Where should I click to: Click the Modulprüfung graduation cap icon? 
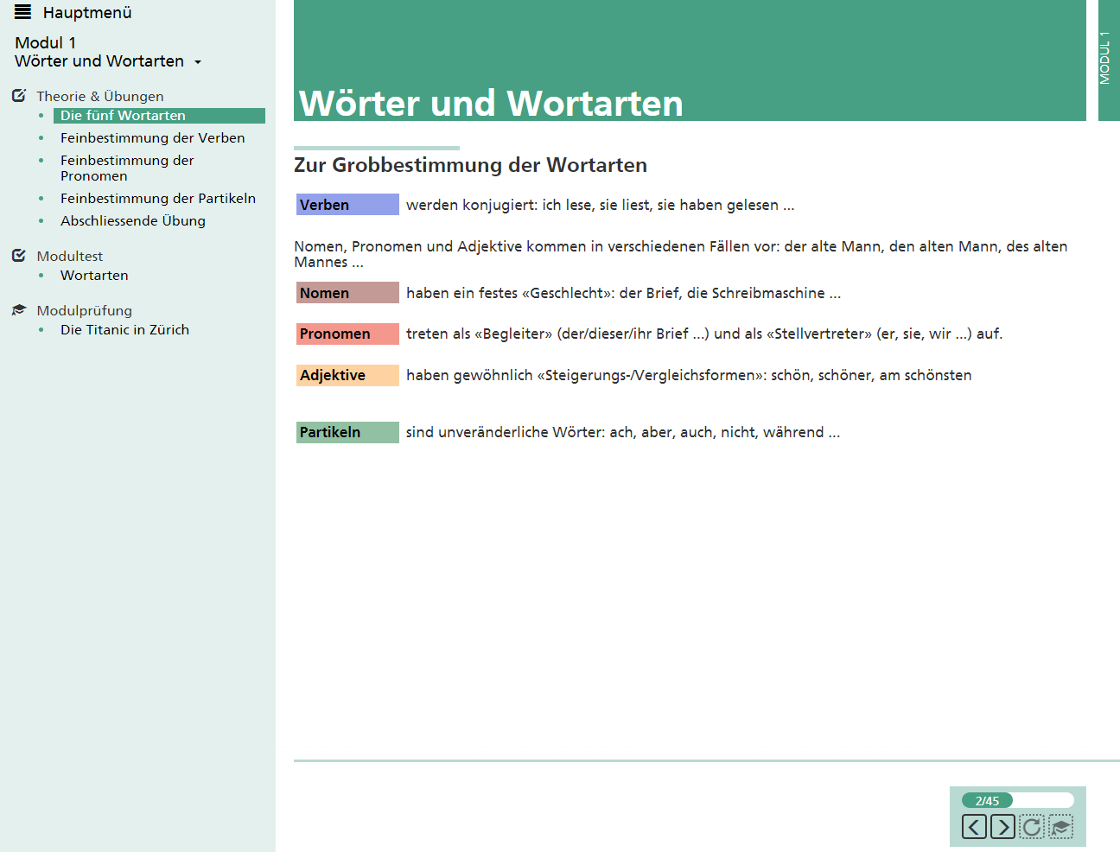(x=19, y=310)
